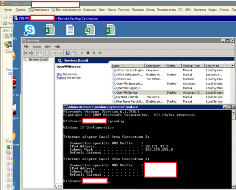Screen dimensions: 236x190
Task: Click the Back arrow in Services toolbar
Action: 26,53
